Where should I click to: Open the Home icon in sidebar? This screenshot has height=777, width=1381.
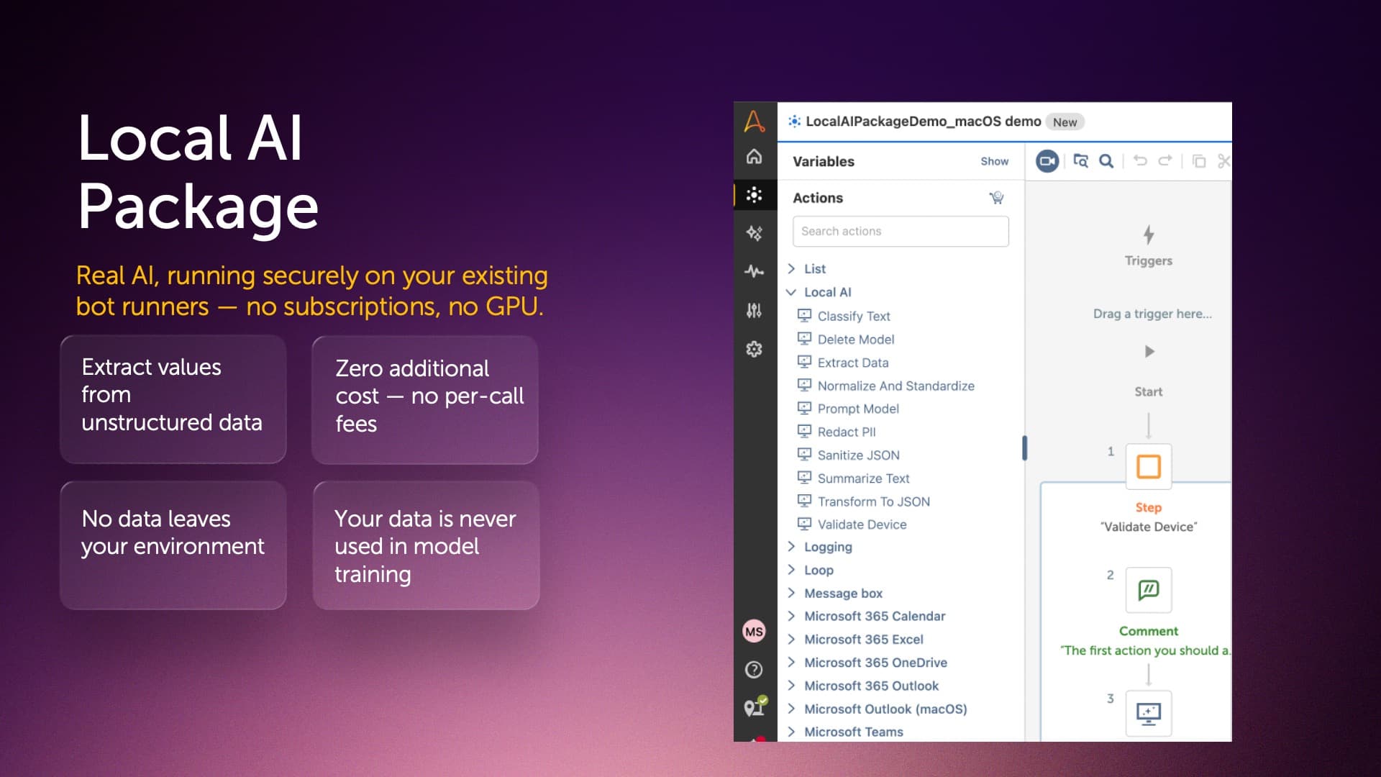click(754, 156)
